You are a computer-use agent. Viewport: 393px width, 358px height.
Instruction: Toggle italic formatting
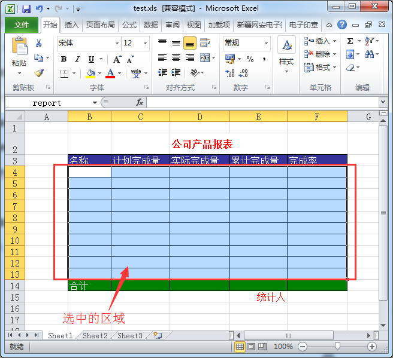(77, 59)
